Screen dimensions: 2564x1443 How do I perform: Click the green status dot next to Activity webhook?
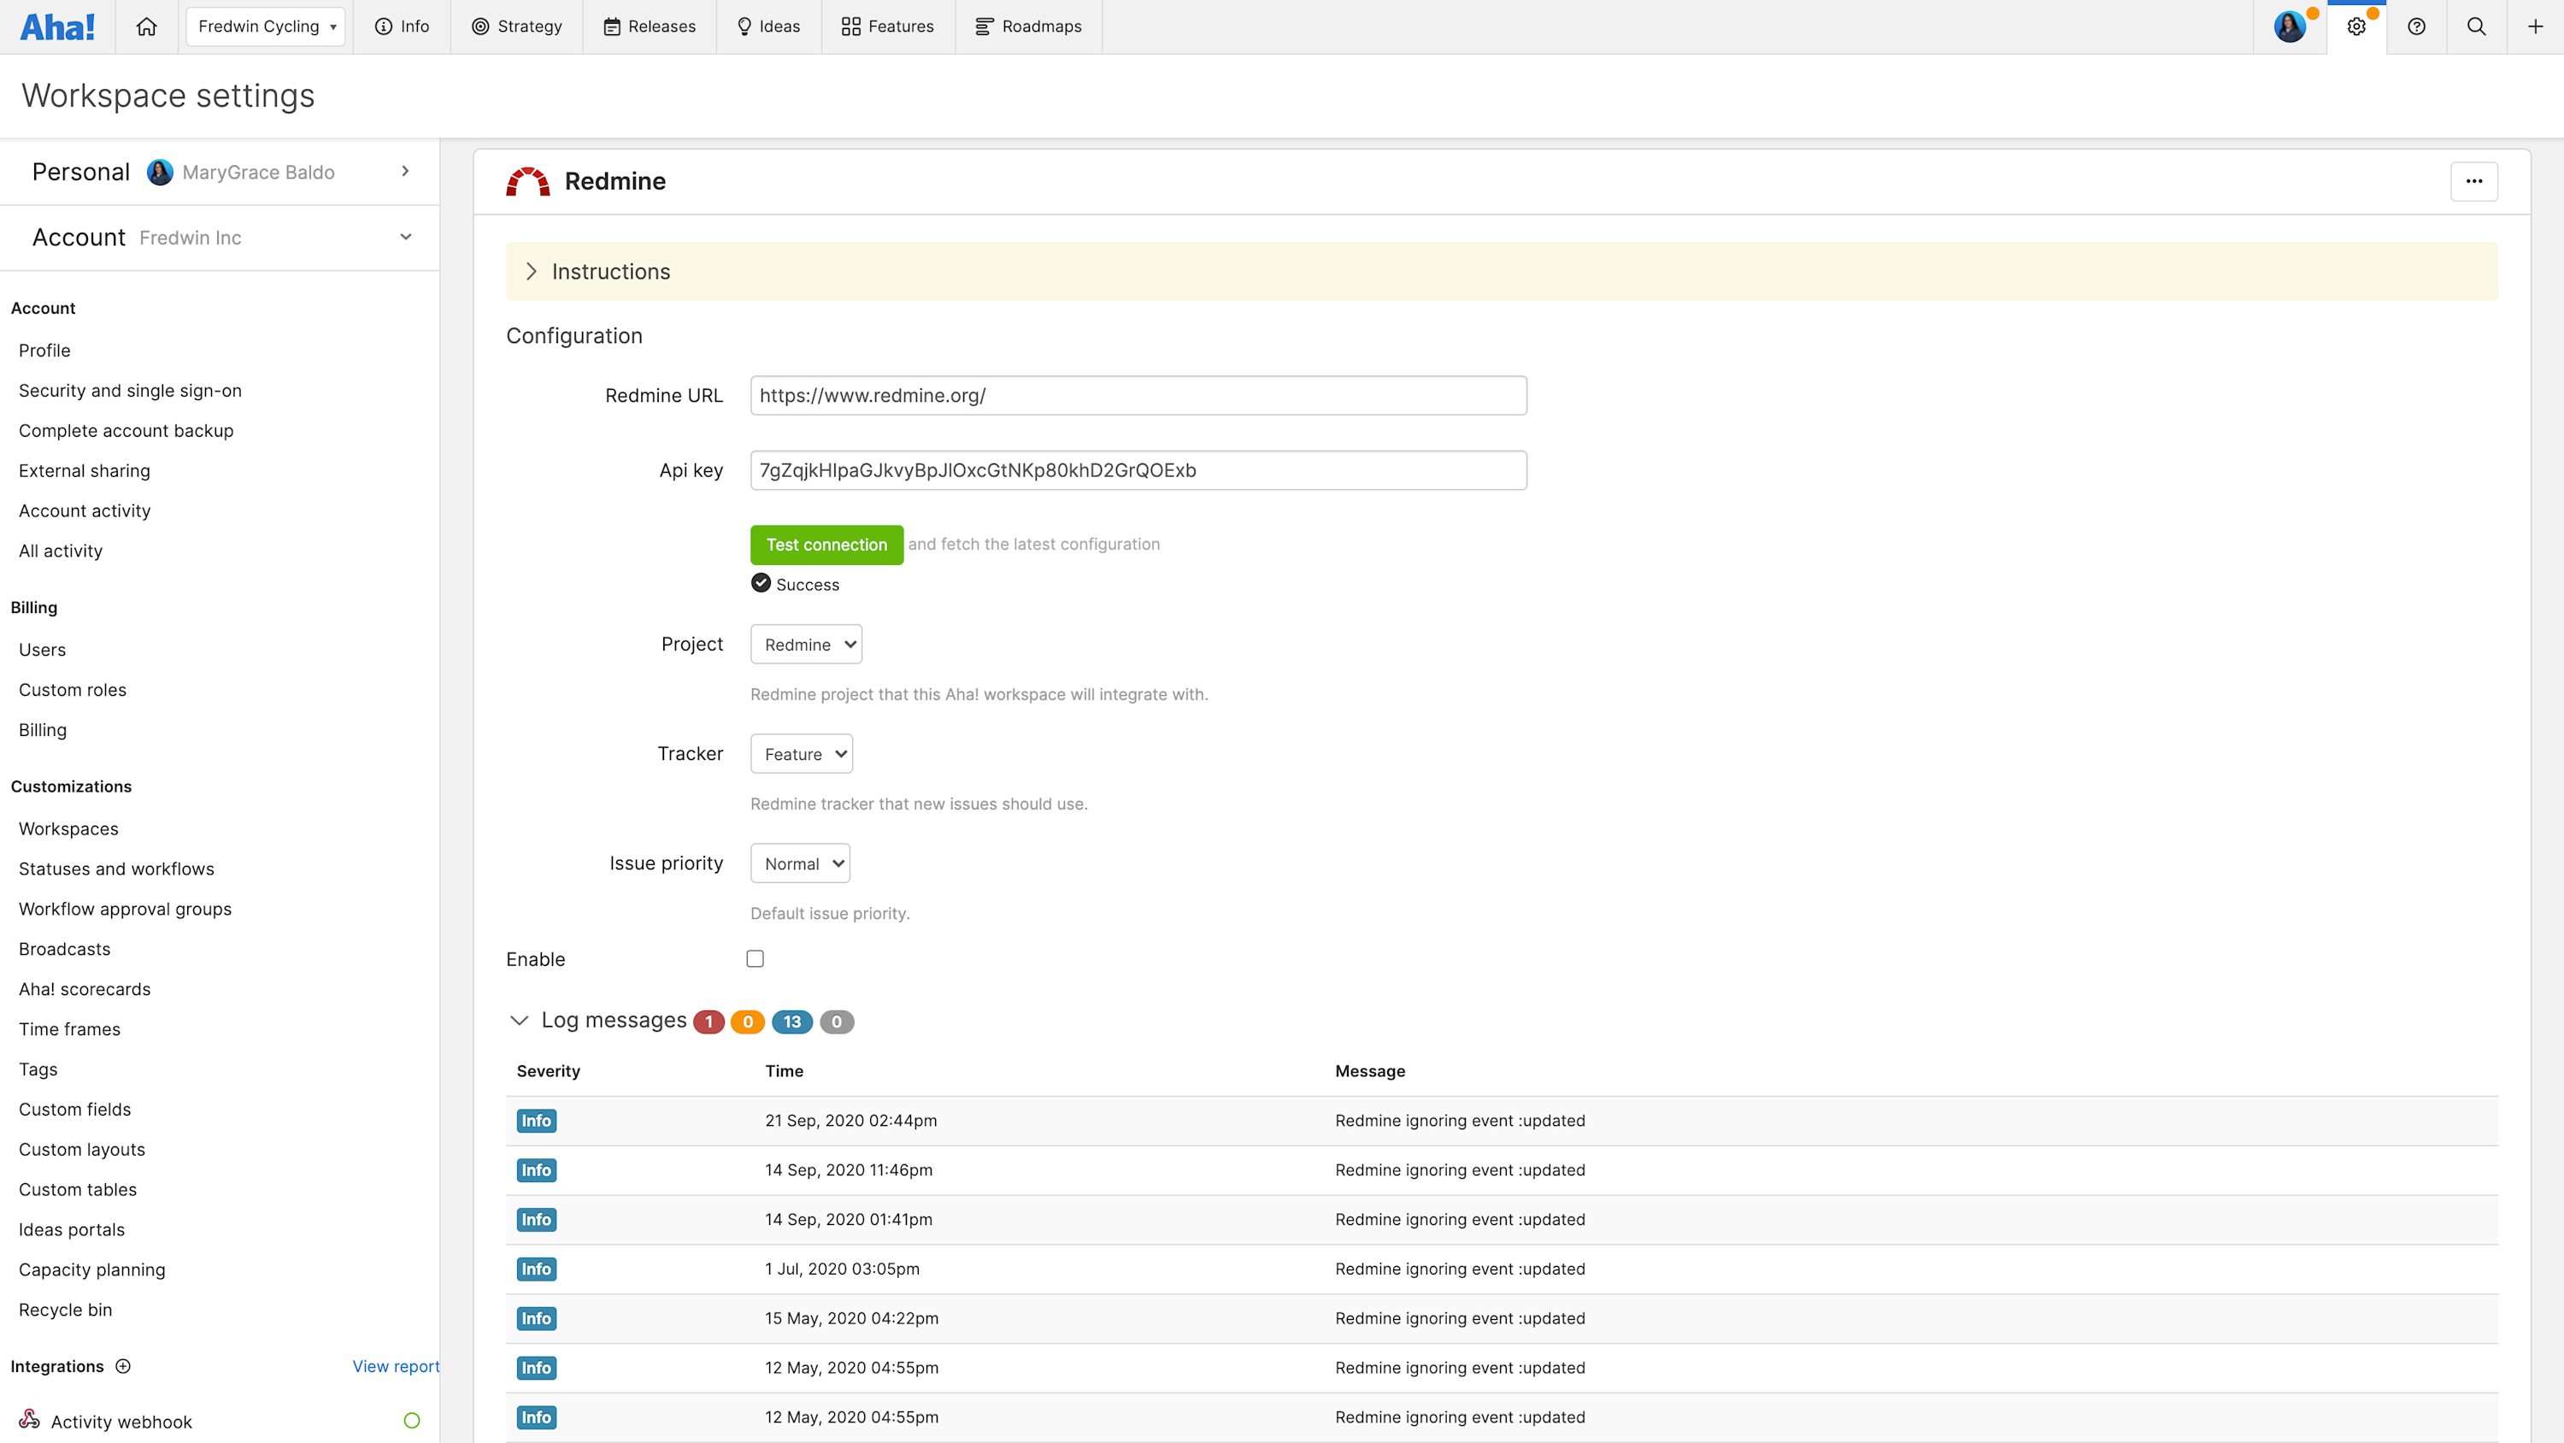tap(412, 1420)
